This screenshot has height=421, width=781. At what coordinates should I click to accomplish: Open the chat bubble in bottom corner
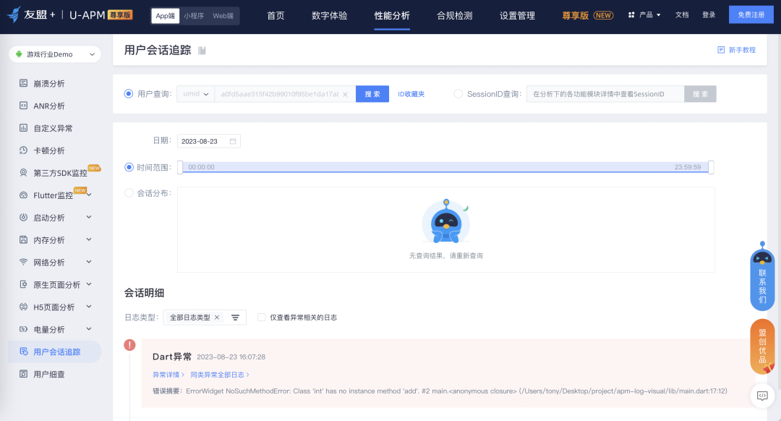pos(762,396)
